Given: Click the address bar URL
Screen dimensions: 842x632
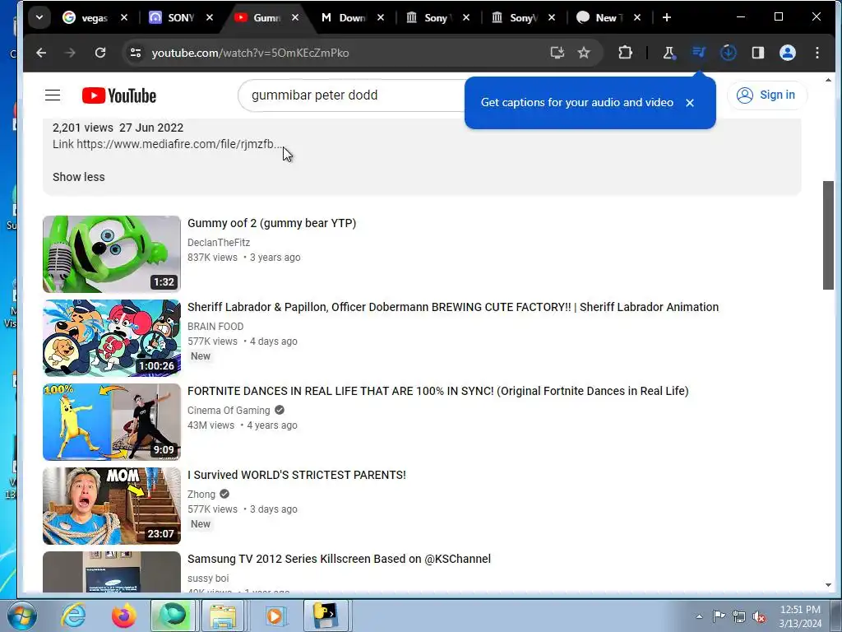Looking at the screenshot, I should pyautogui.click(x=250, y=53).
